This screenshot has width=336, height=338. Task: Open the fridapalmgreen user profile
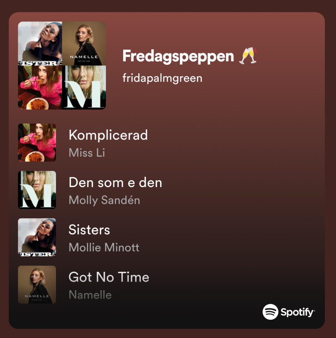pyautogui.click(x=162, y=78)
